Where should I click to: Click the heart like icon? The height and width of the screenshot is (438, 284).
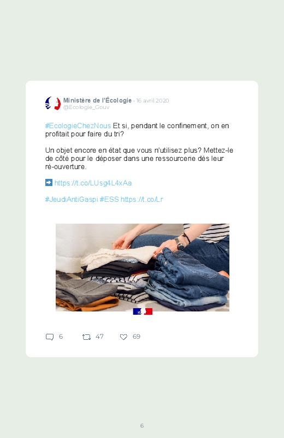[x=123, y=337]
